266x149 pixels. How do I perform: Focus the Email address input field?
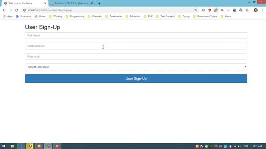136,46
